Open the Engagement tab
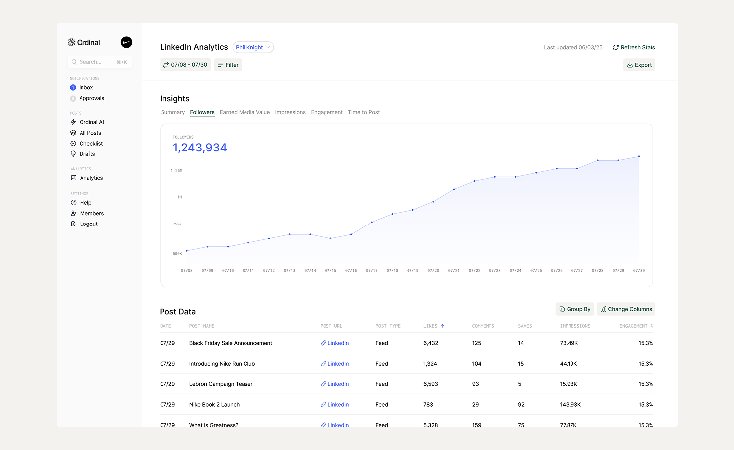This screenshot has height=450, width=734. pos(326,112)
